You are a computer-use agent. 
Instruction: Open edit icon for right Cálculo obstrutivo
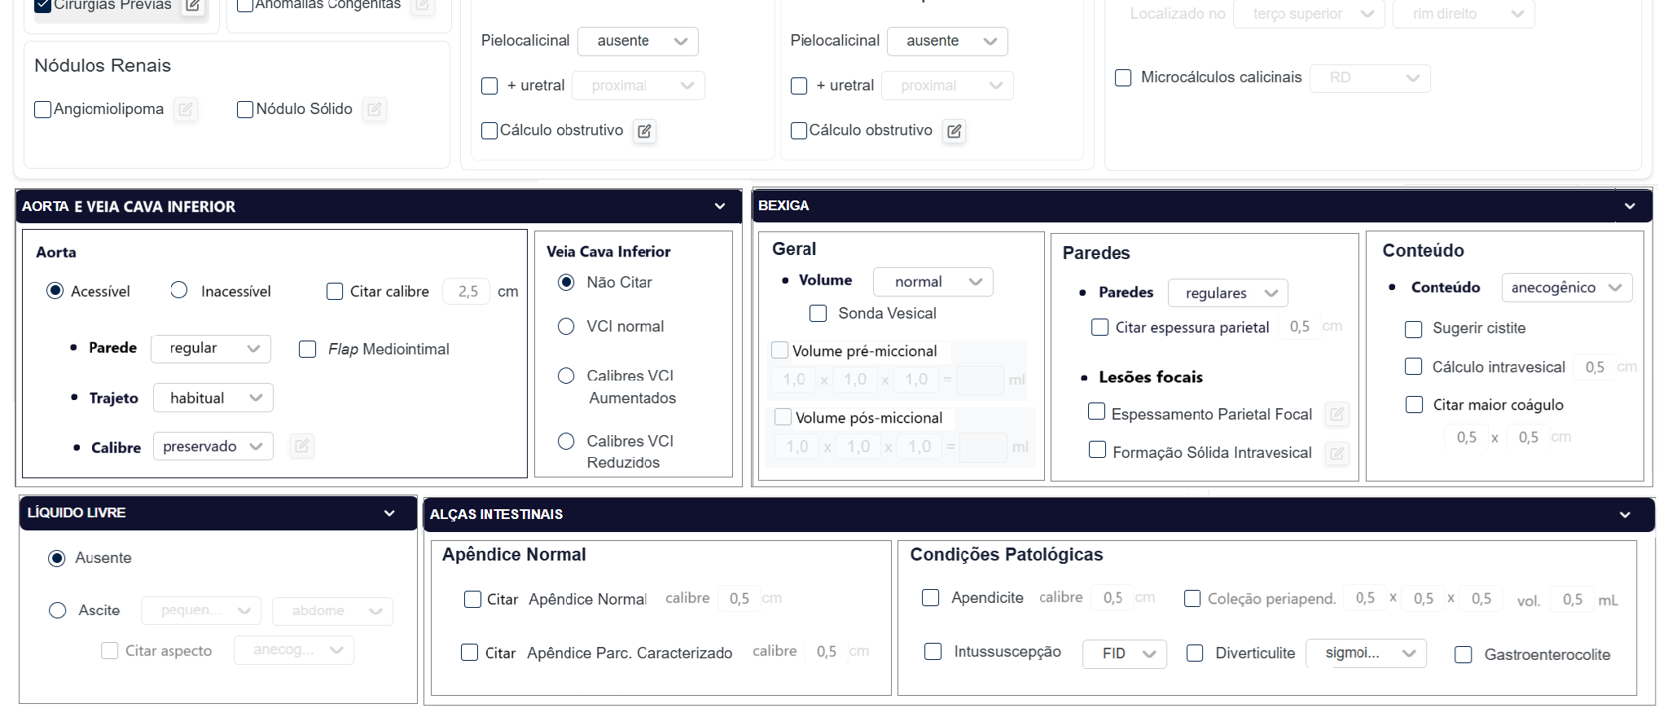954,131
